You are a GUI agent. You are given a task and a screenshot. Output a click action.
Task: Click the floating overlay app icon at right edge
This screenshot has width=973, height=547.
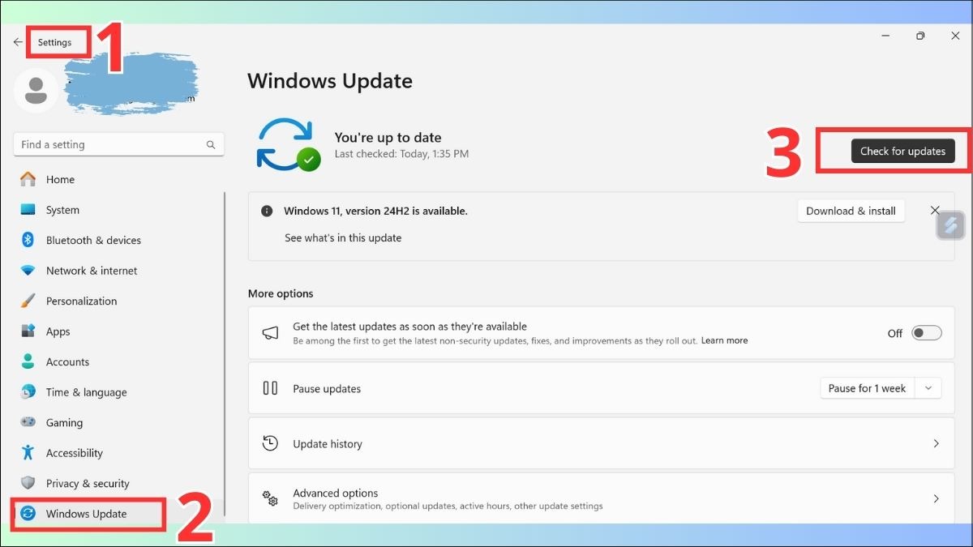point(950,225)
